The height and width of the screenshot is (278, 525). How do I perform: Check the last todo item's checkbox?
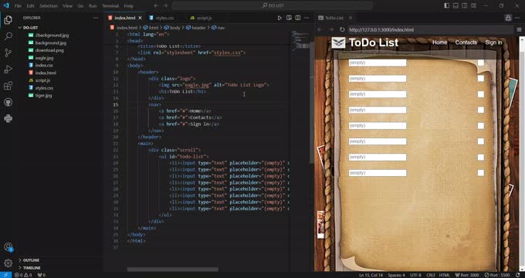click(x=481, y=173)
